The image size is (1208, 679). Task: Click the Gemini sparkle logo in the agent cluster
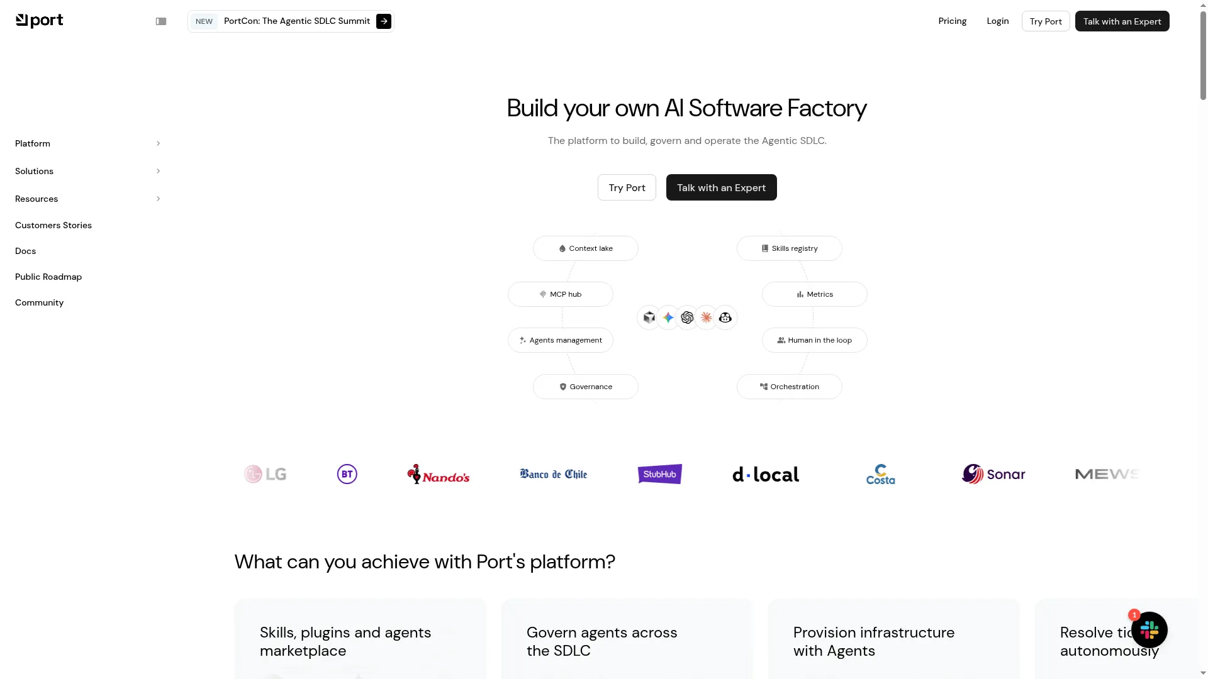[668, 318]
